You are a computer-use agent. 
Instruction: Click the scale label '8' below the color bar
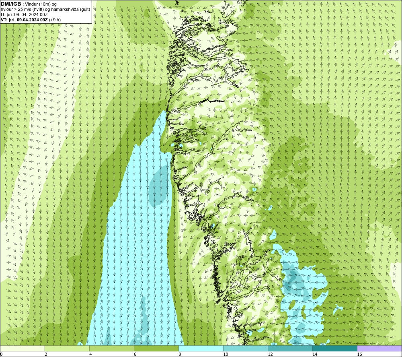tap(180, 355)
